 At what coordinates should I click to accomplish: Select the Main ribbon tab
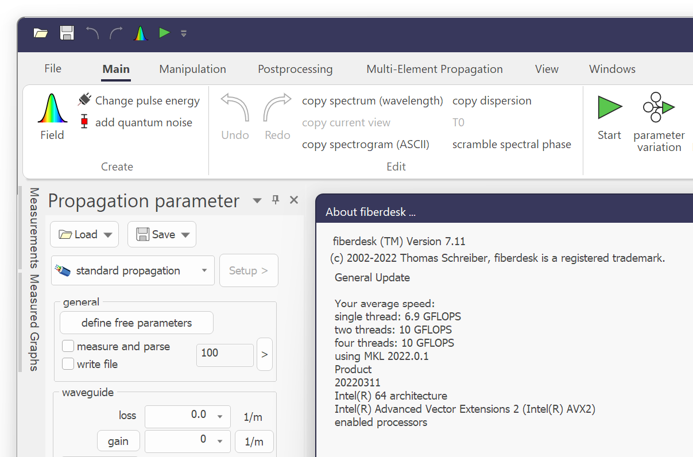click(116, 69)
